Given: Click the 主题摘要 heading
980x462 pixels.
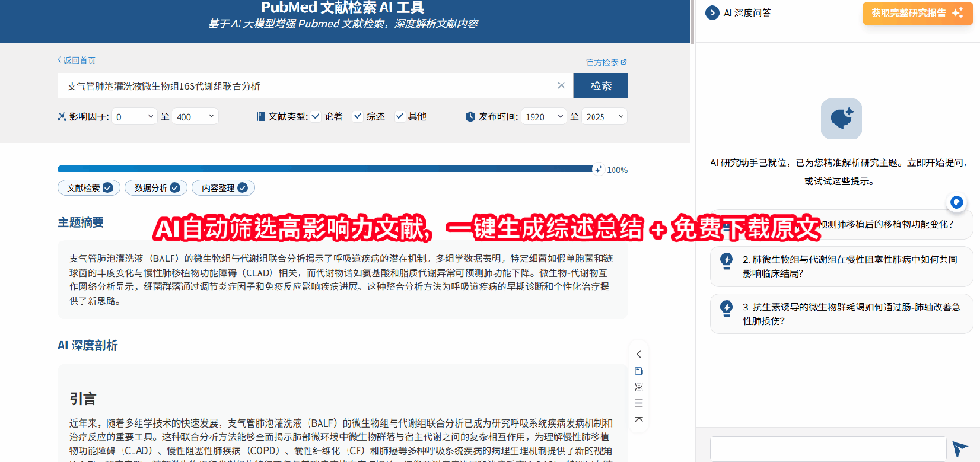Looking at the screenshot, I should coord(81,222).
